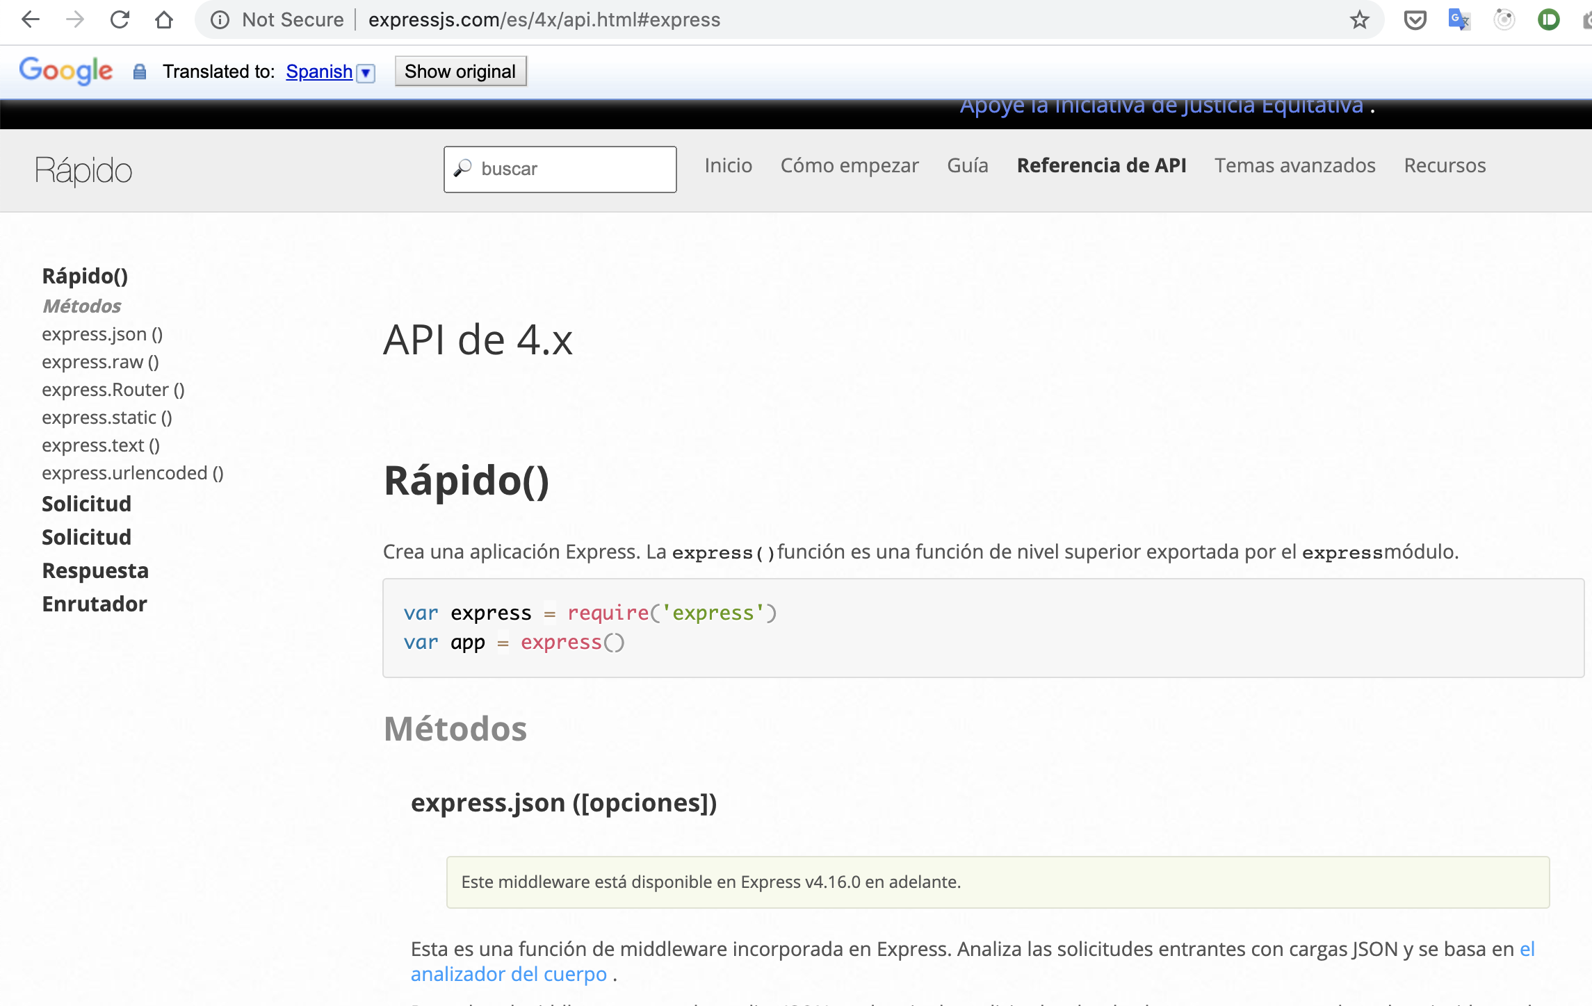Click the Show original button
The height and width of the screenshot is (1006, 1592).
(x=460, y=71)
